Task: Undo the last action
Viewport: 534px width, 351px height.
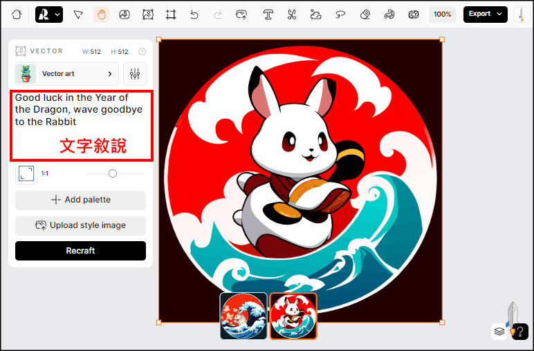Action: (194, 15)
